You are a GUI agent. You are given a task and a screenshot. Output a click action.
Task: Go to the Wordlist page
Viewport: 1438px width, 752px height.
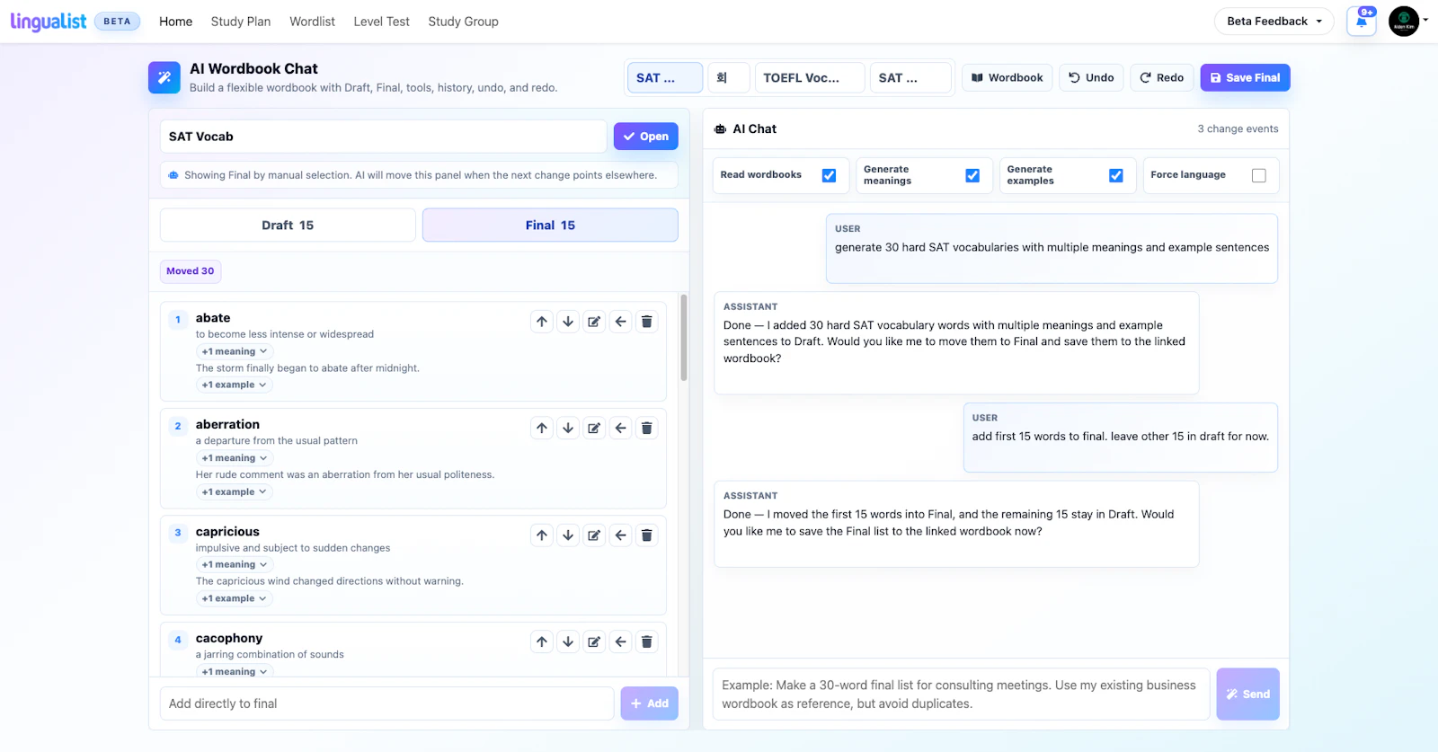312,22
